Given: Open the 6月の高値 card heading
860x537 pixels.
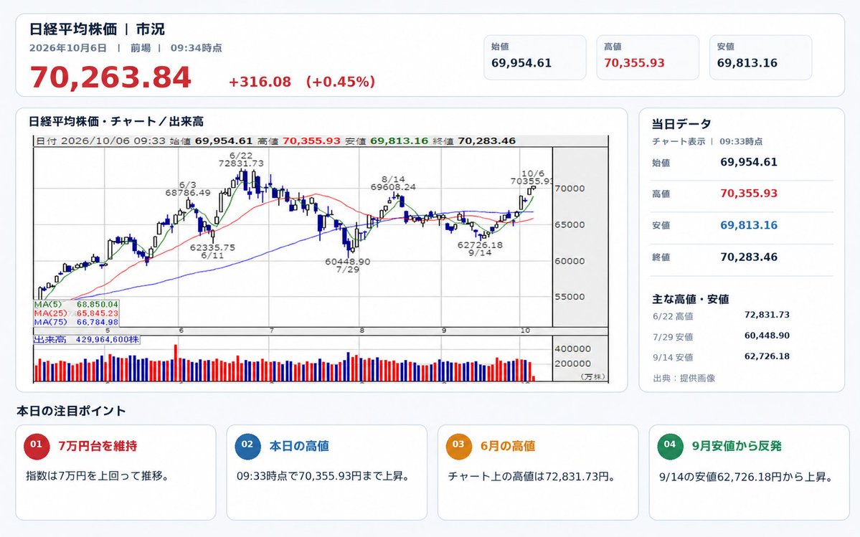Looking at the screenshot, I should (507, 446).
